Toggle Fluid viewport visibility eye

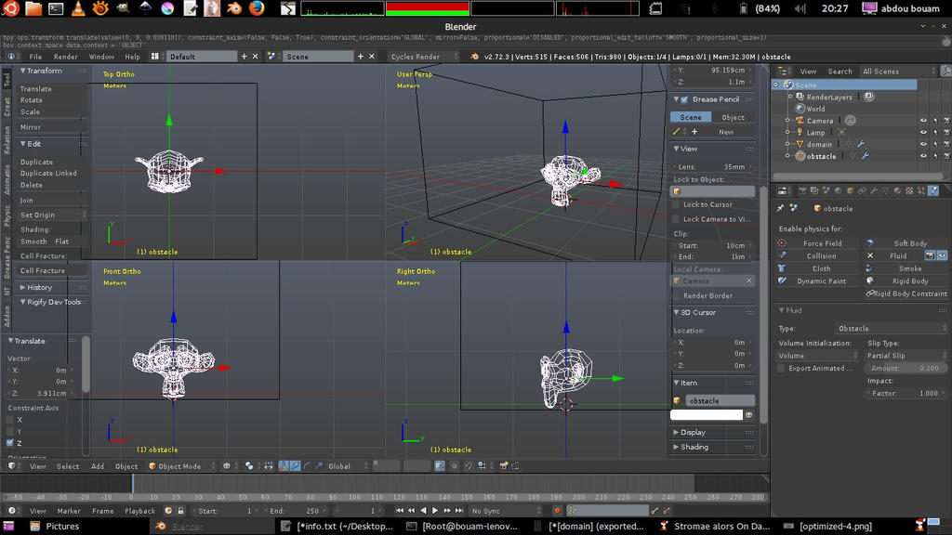coord(942,256)
